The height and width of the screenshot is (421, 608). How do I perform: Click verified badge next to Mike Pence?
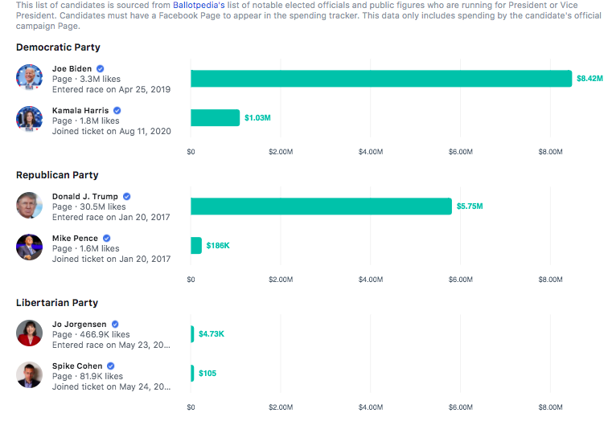107,238
